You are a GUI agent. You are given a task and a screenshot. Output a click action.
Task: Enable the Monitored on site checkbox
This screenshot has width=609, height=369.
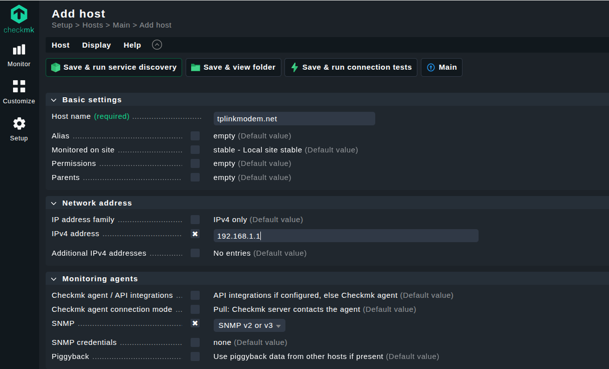[195, 150]
